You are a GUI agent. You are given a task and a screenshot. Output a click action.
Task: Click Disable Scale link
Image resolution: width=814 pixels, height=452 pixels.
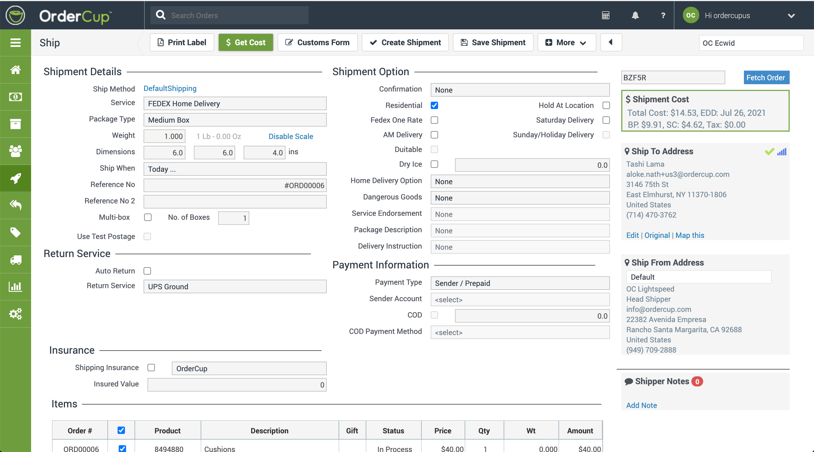[291, 136]
